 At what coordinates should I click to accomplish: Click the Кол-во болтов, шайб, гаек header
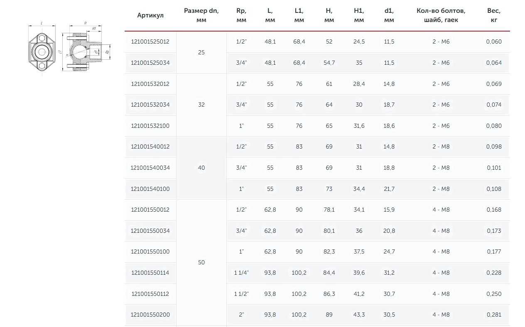pyautogui.click(x=441, y=15)
